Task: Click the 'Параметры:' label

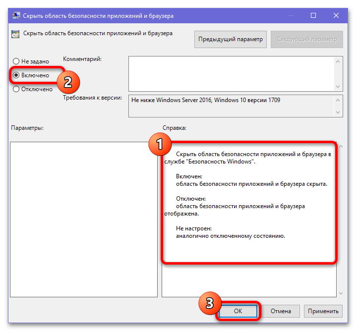Action: pos(27,128)
